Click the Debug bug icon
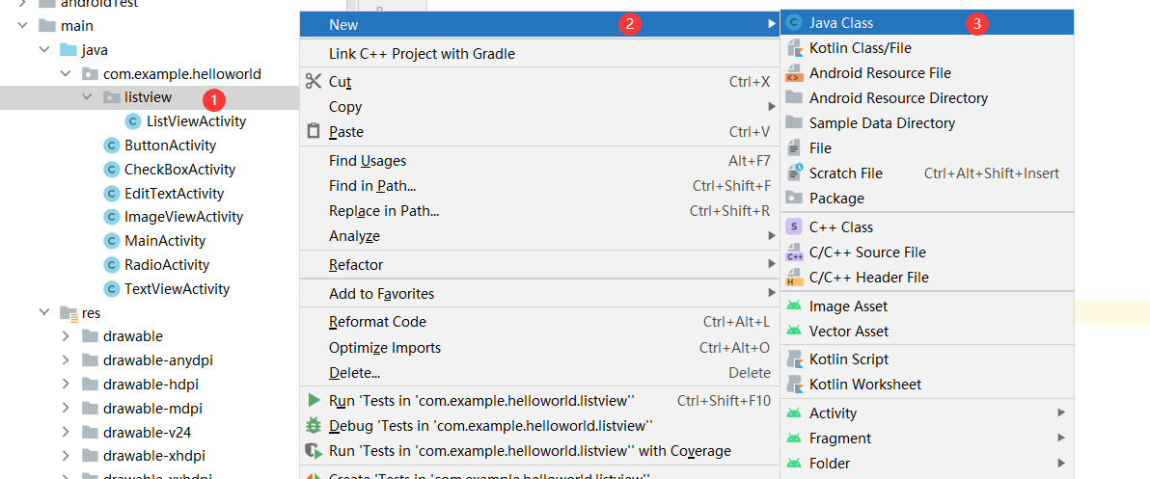1150x479 pixels. pyautogui.click(x=313, y=425)
